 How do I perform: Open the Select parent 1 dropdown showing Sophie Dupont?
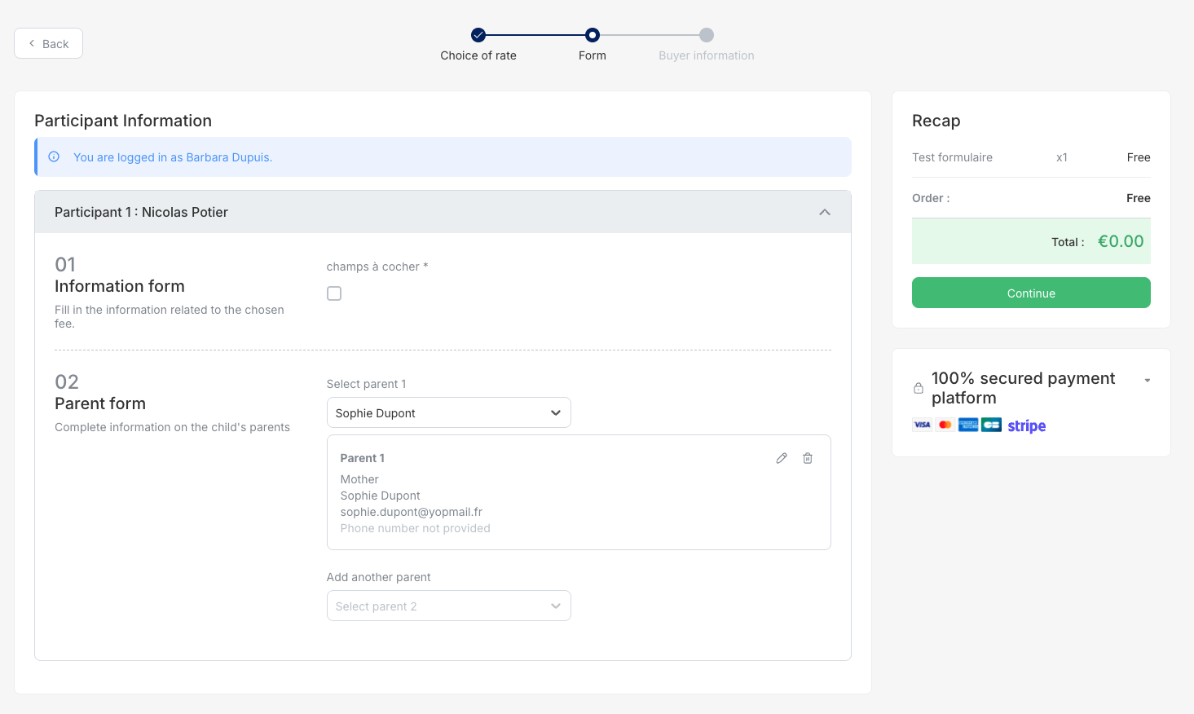coord(448,412)
